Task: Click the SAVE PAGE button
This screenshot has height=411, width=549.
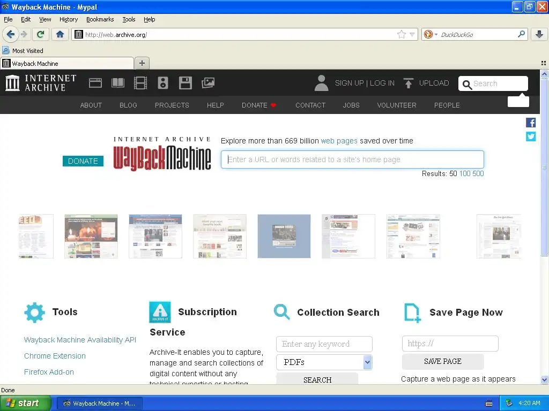Action: click(442, 361)
